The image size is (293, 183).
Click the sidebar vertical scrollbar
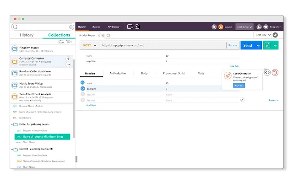pyautogui.click(x=74, y=99)
